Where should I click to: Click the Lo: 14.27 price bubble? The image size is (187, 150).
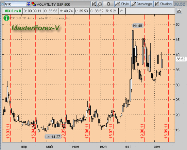(53, 137)
